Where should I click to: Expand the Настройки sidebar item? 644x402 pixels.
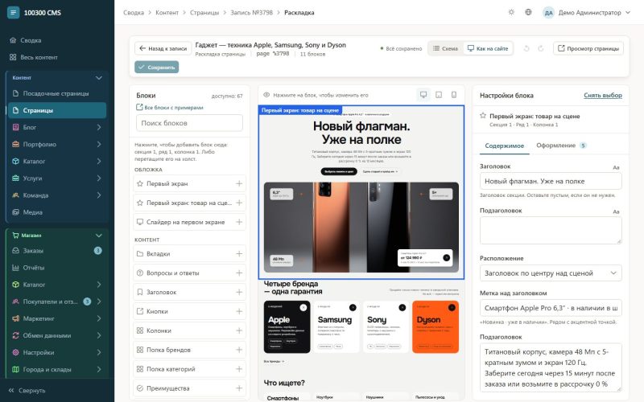[99, 352]
